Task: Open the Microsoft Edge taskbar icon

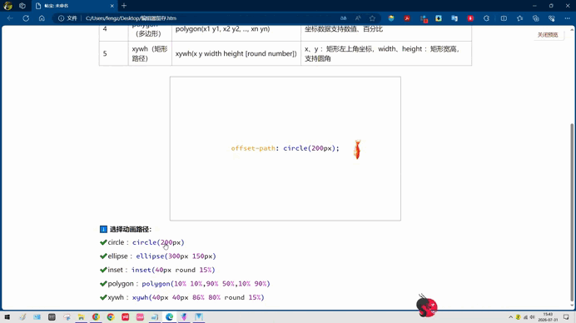Action: [169, 316]
